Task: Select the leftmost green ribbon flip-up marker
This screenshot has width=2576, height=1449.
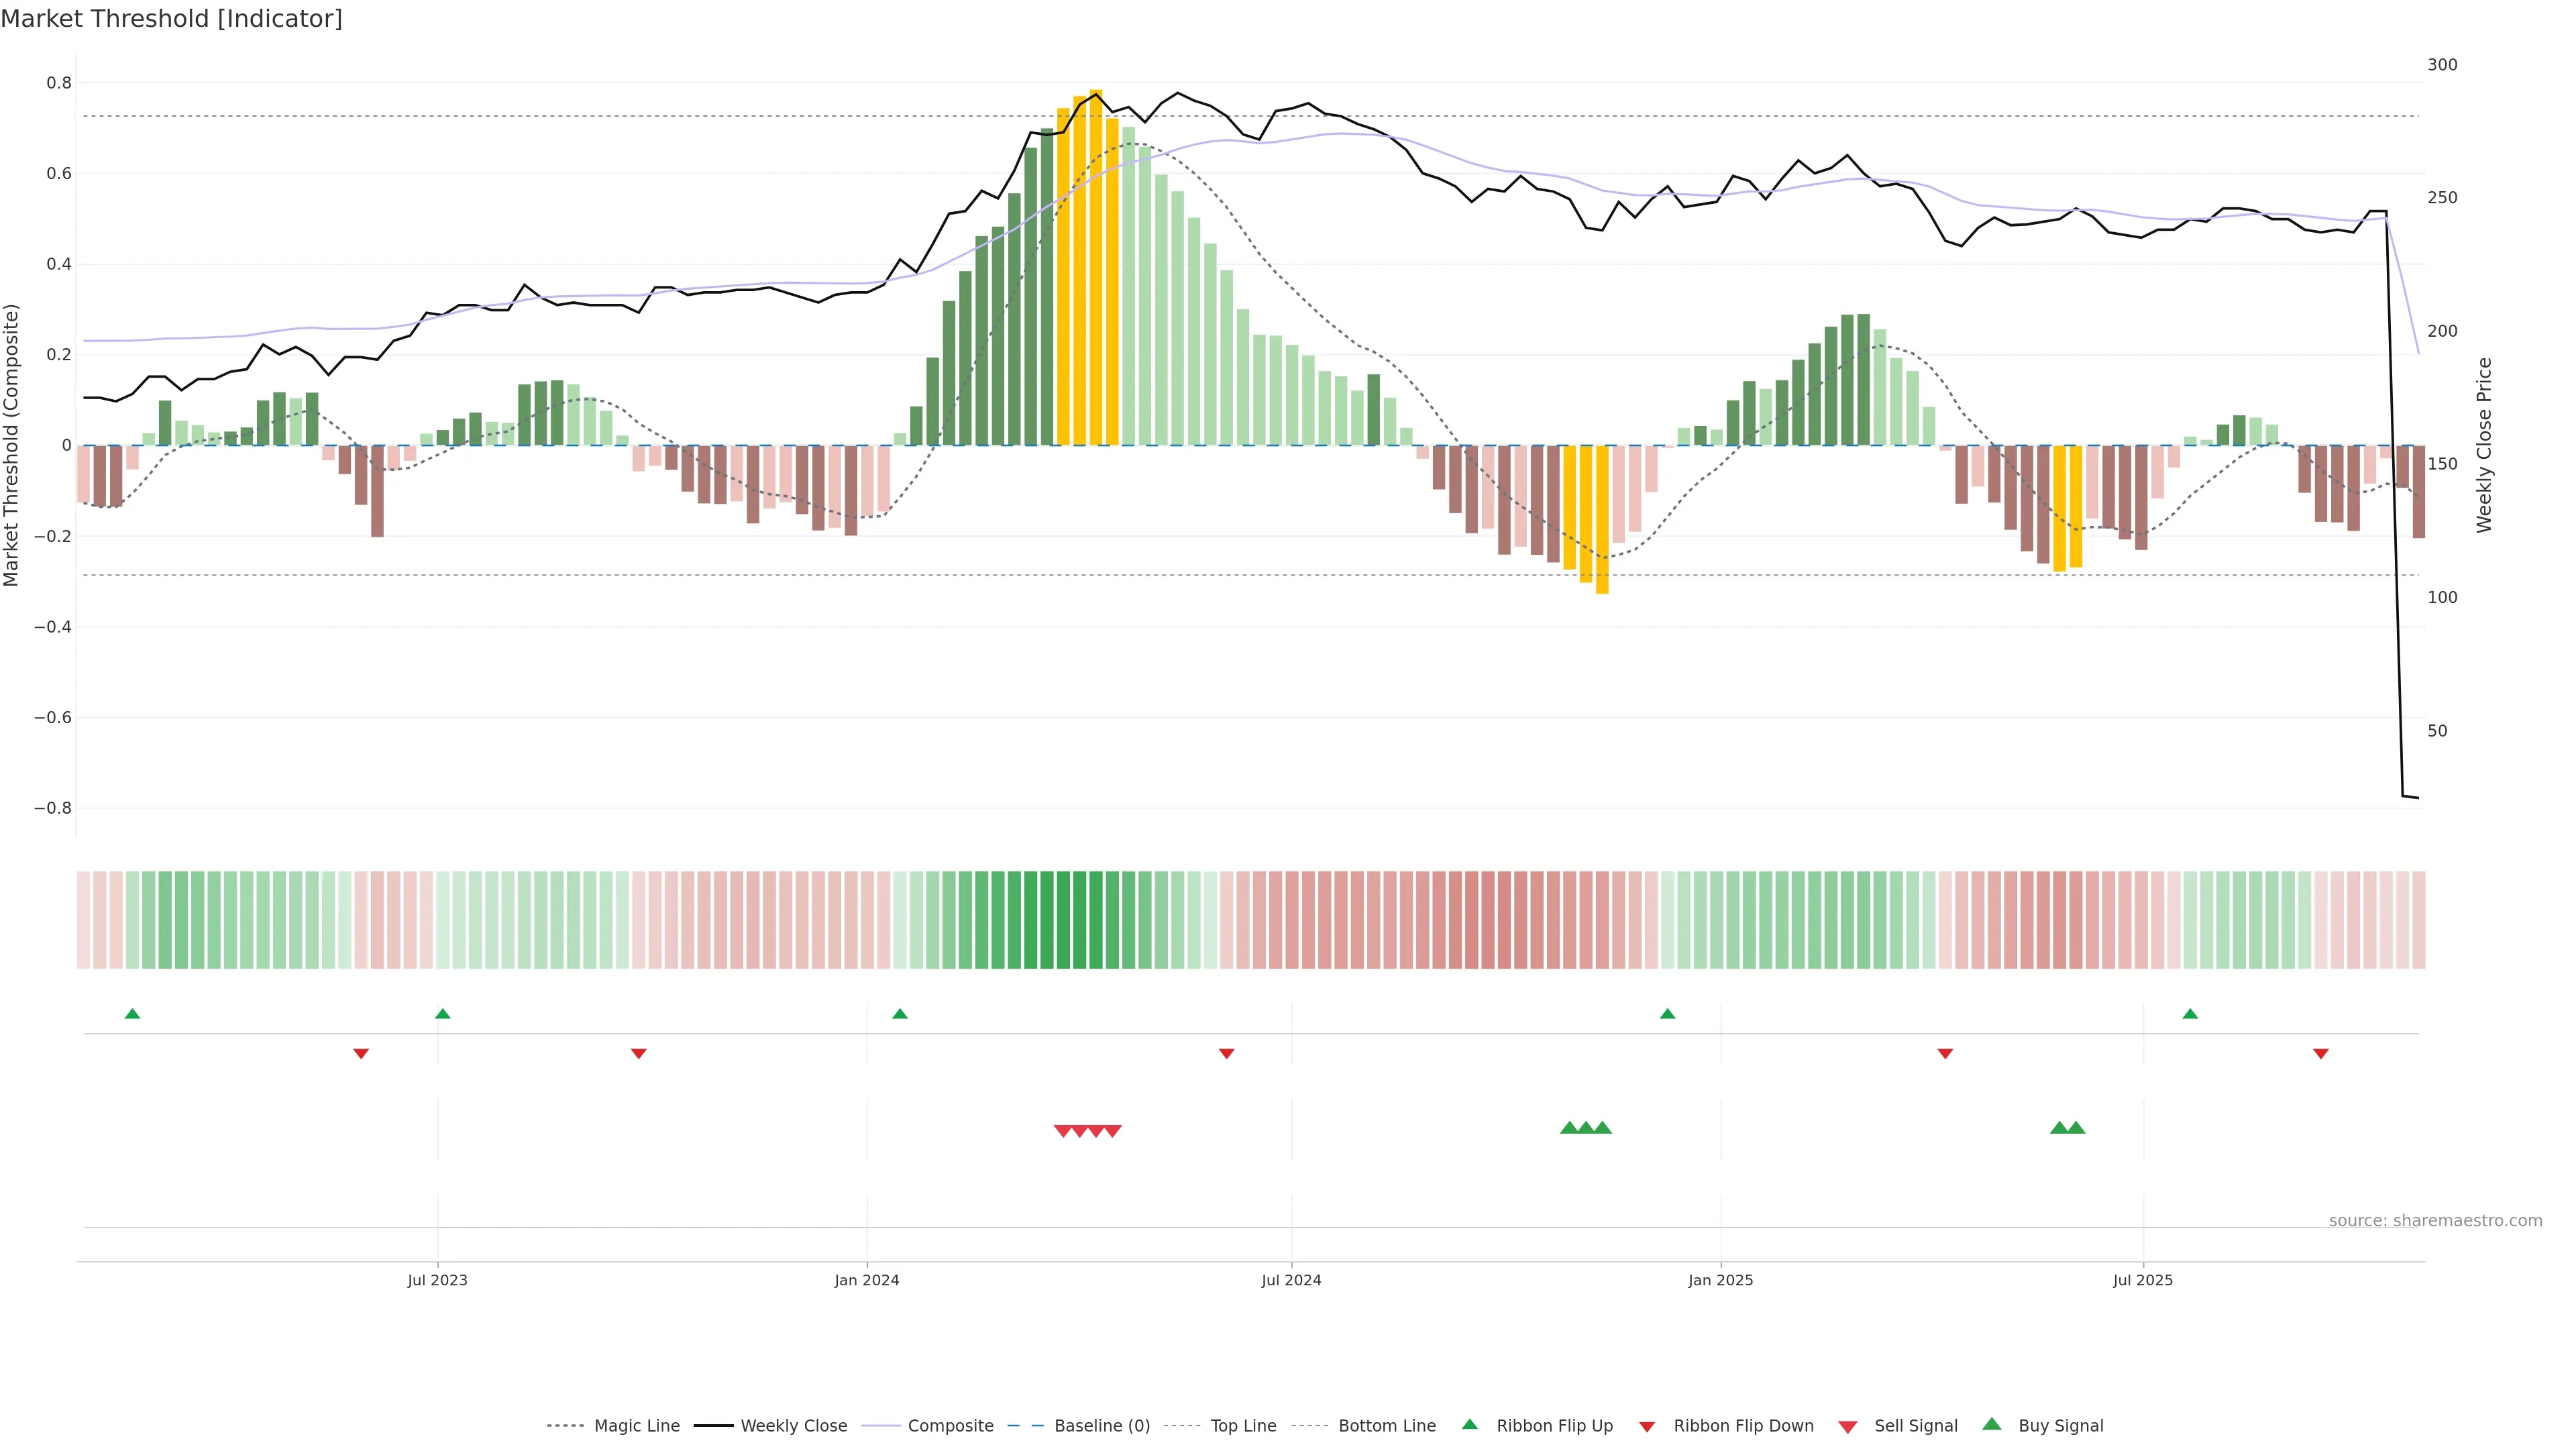Action: pos(132,1014)
